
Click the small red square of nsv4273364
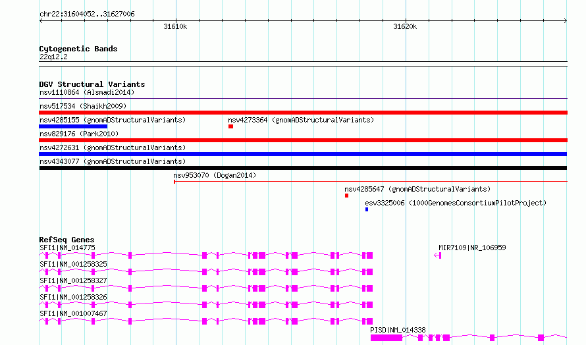pyautogui.click(x=230, y=126)
